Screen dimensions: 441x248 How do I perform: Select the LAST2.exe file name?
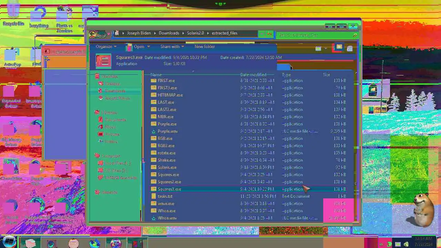167,110
